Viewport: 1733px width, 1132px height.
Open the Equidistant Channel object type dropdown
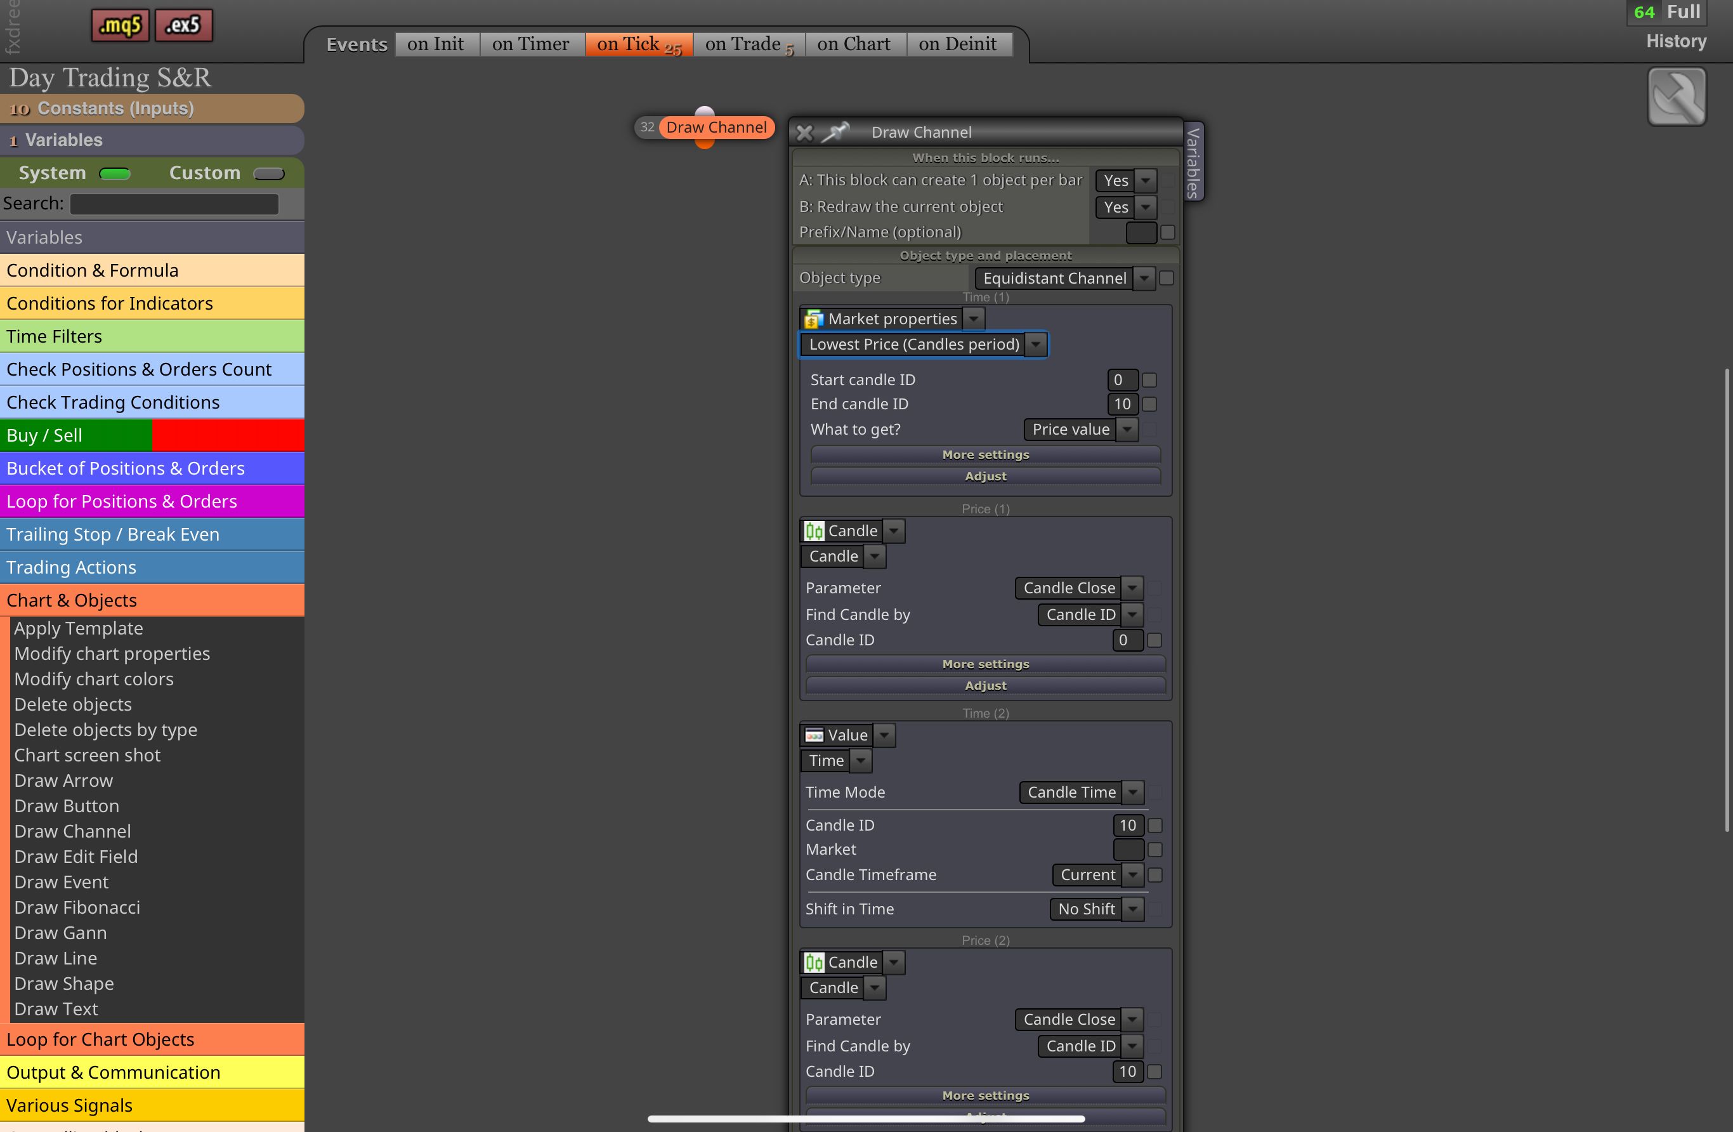[1064, 279]
